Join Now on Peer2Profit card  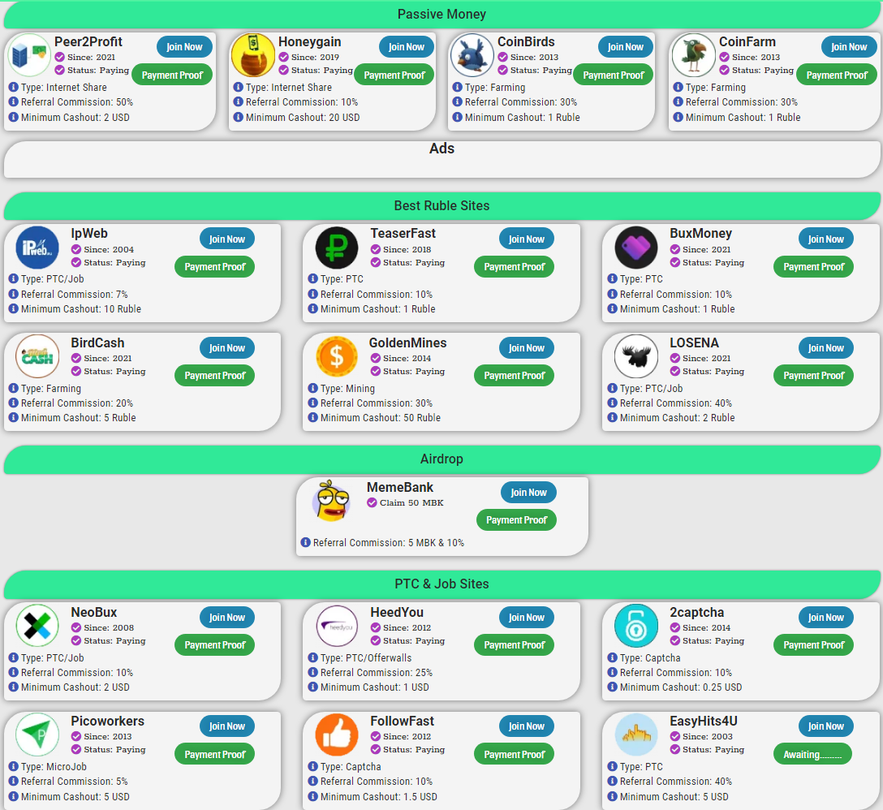coord(184,47)
